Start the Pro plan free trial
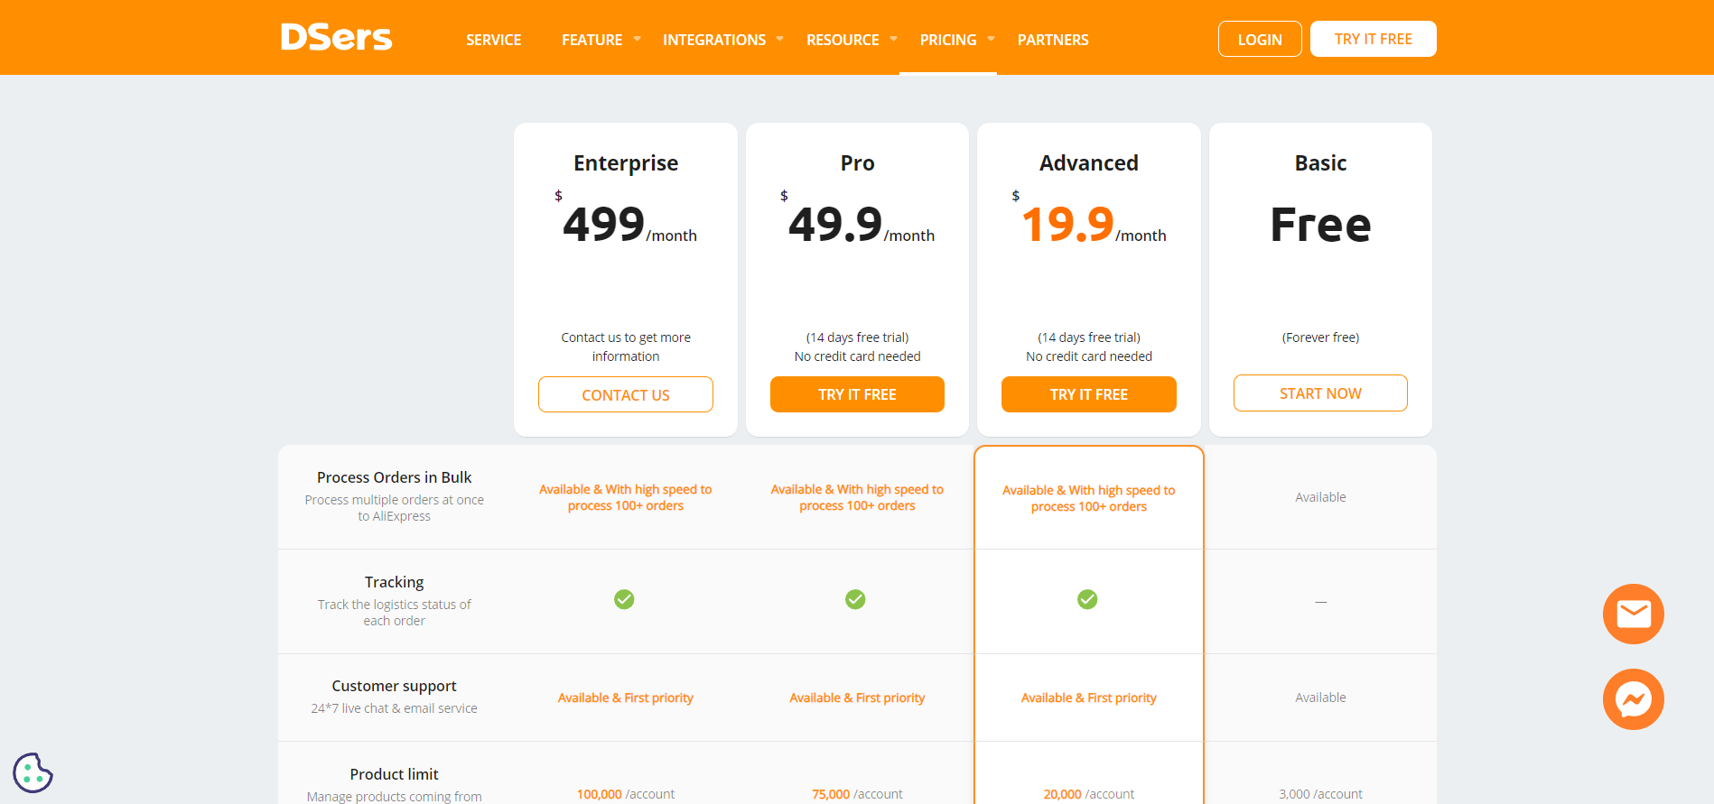Screen dimensions: 1714x804 (857, 394)
